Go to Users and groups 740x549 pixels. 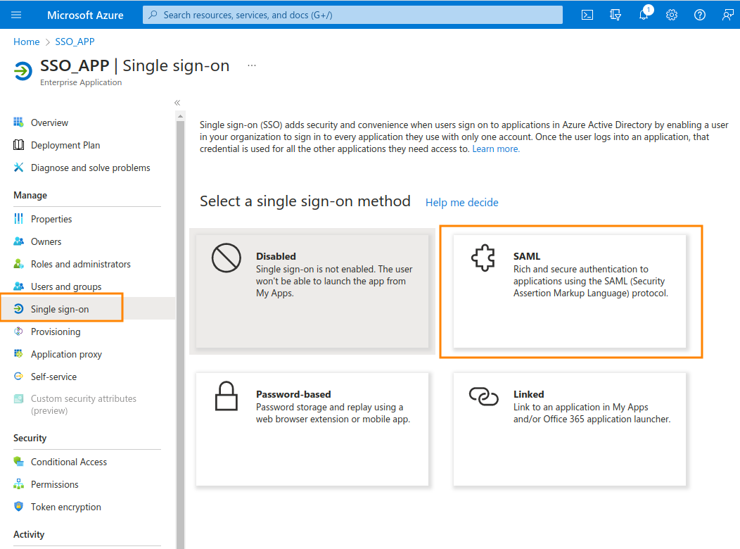66,286
